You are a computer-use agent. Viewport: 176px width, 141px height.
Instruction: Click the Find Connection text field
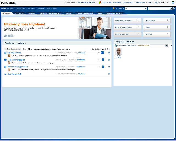[157, 45]
